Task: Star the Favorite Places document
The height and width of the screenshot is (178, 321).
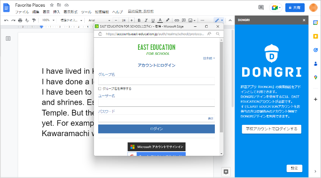Action: (x=52, y=5)
